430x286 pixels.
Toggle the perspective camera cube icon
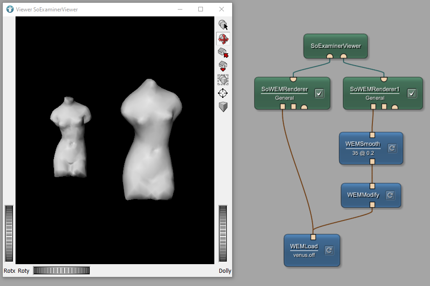(x=223, y=107)
